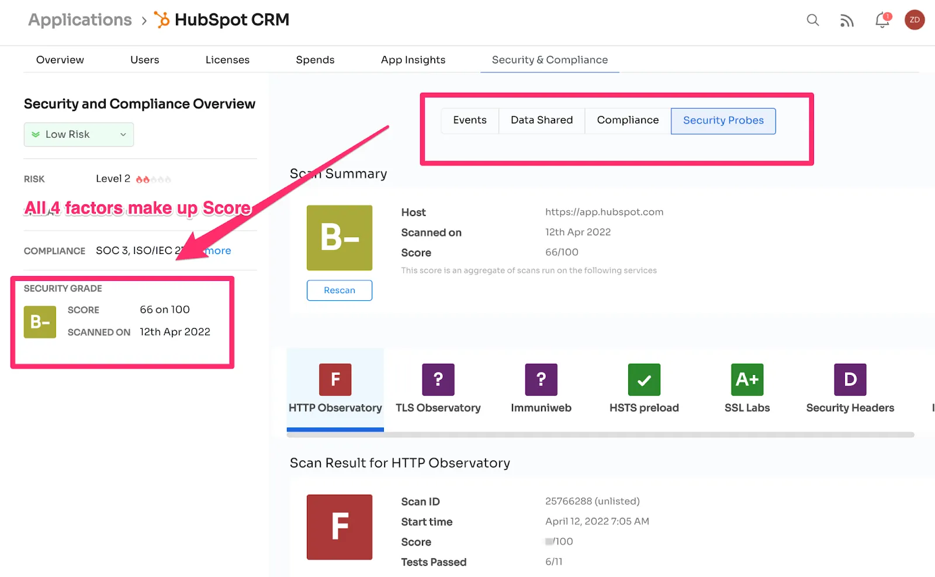The image size is (935, 577).
Task: Click the large B- grade tile in Scan Summary
Action: [340, 238]
